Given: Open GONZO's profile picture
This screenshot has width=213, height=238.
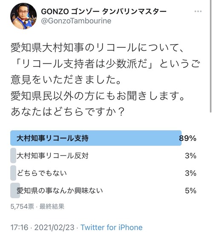Looking at the screenshot, I should coord(23,16).
